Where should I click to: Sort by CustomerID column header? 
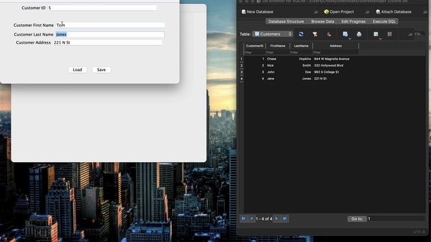255,46
